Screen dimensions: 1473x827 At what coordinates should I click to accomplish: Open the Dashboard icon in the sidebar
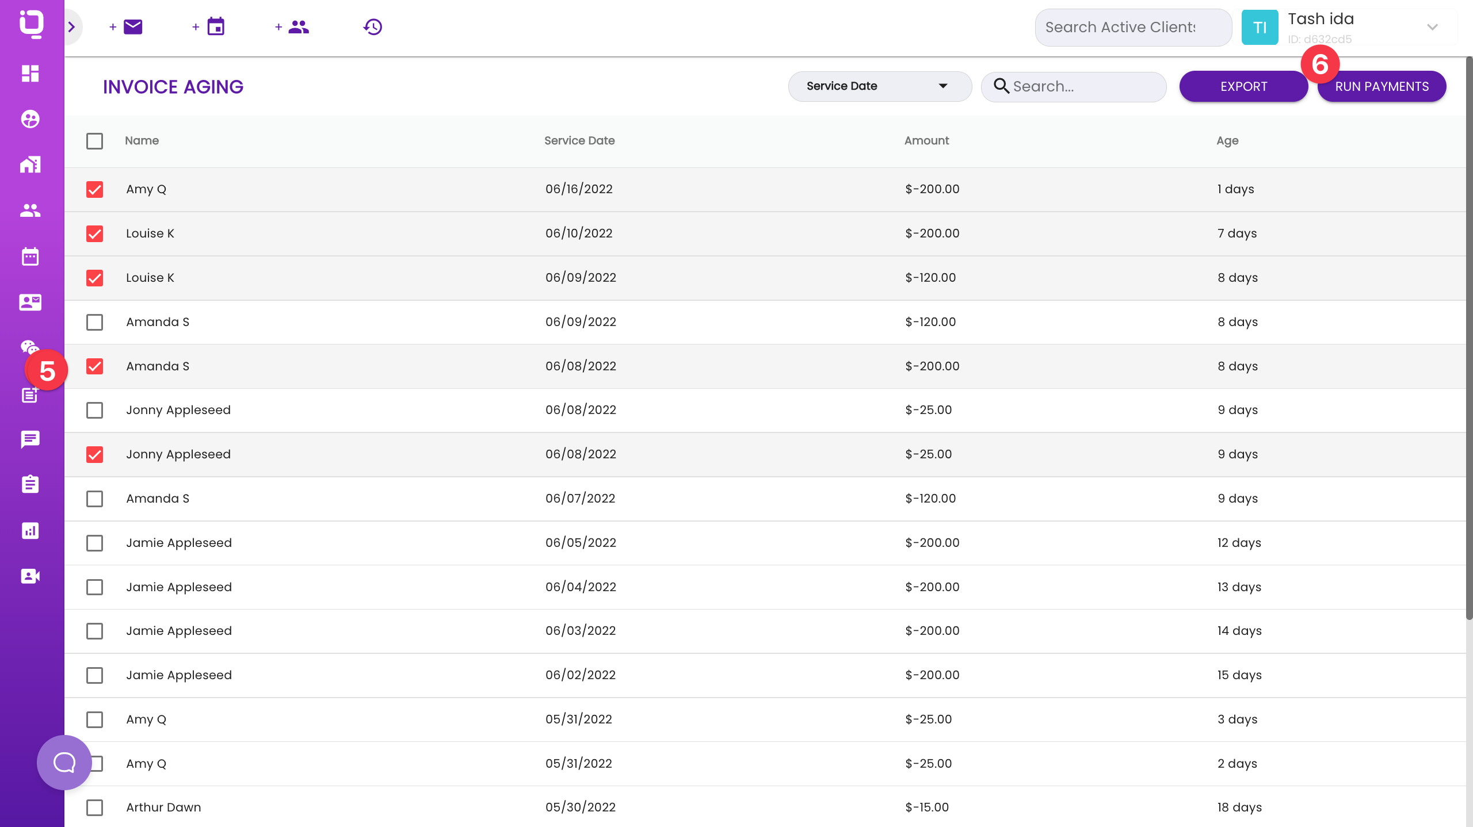coord(29,74)
